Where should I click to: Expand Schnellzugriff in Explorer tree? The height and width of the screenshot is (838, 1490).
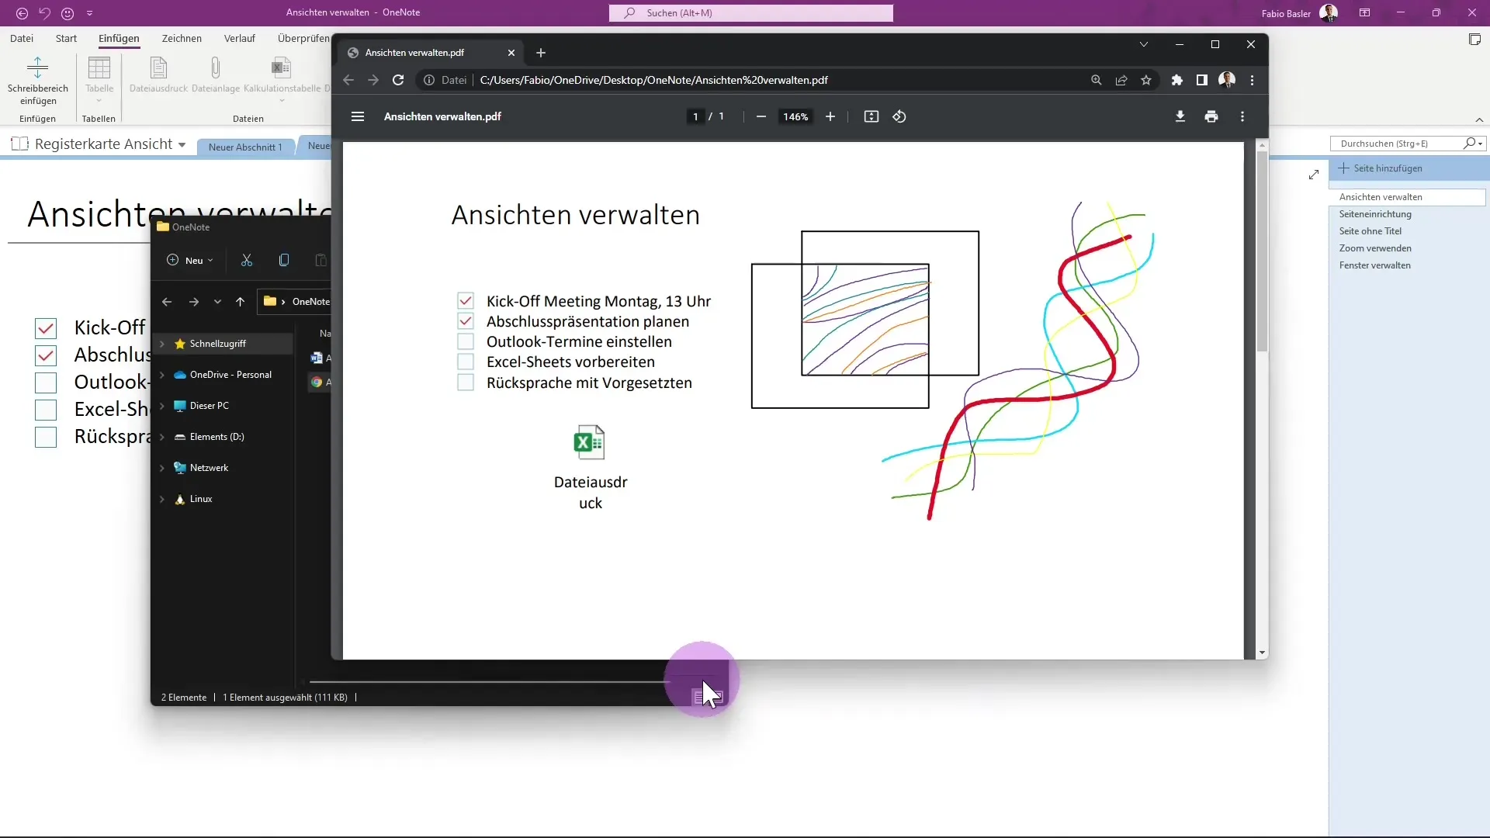click(162, 344)
